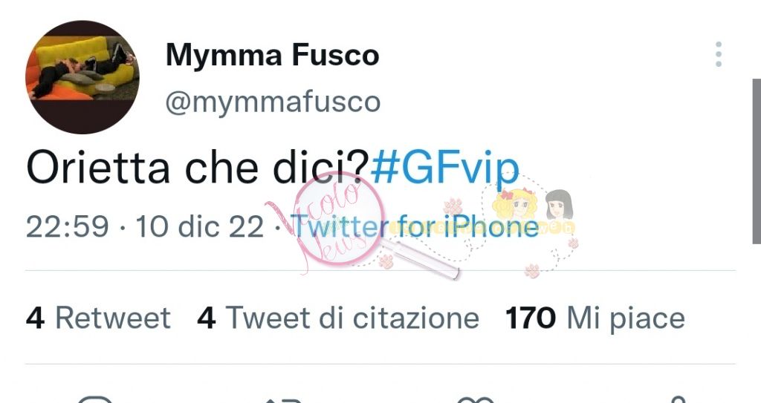The width and height of the screenshot is (761, 403).
Task: Click the Mymma Fusco display name
Action: pos(272,55)
